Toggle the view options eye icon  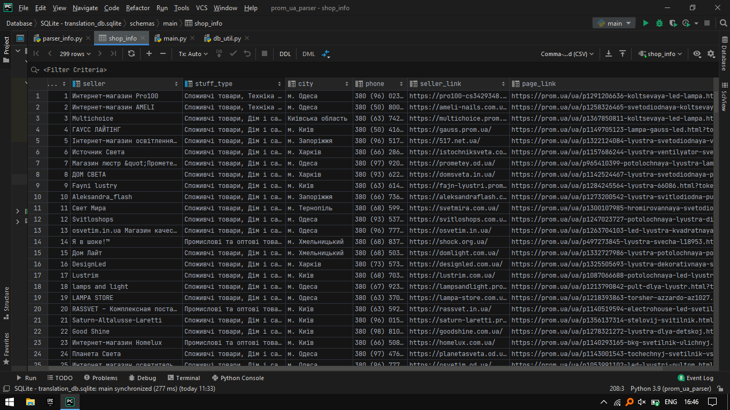[697, 54]
